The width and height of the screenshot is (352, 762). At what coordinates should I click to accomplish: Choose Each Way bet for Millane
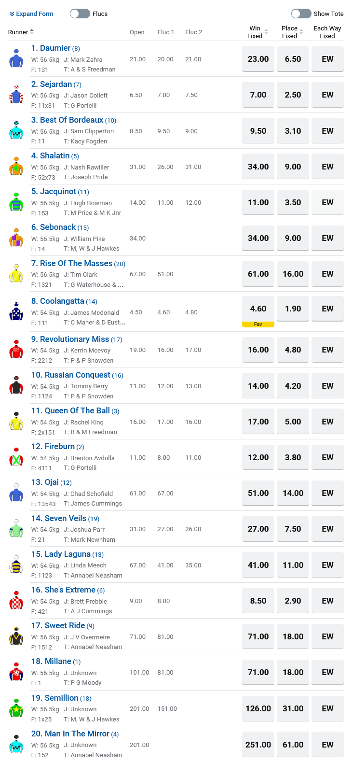pos(327,672)
